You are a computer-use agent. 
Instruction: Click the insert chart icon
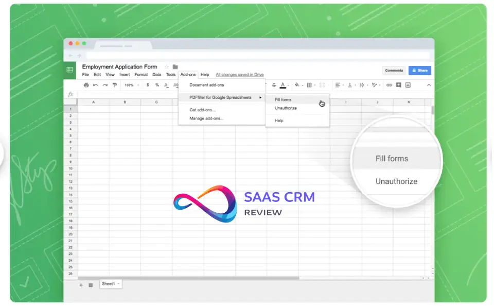[x=408, y=85]
